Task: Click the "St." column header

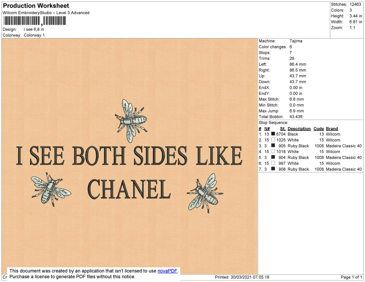Action: (x=283, y=129)
